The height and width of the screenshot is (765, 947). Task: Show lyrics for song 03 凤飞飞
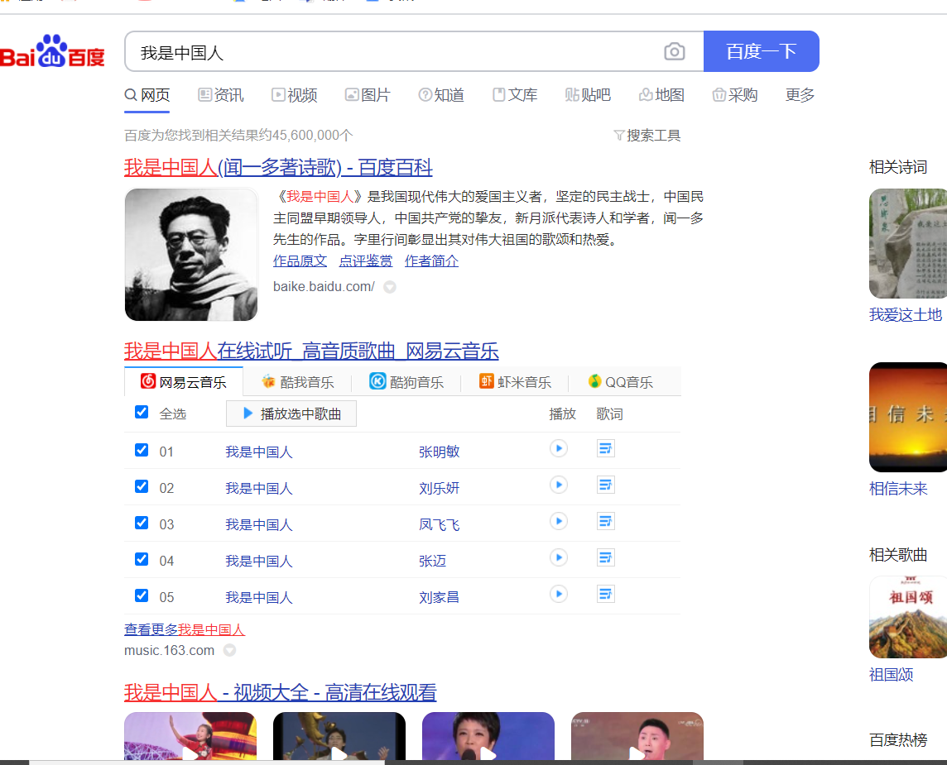pos(605,521)
